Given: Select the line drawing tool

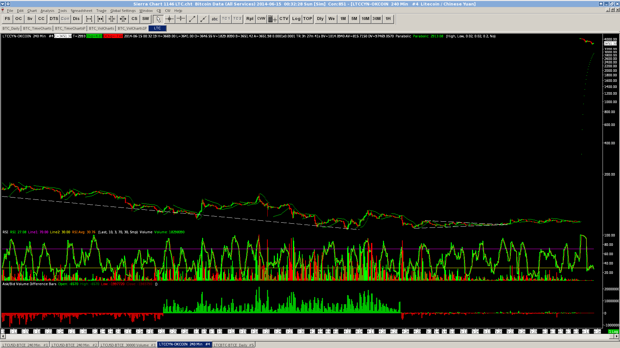Looking at the screenshot, I should (192, 19).
